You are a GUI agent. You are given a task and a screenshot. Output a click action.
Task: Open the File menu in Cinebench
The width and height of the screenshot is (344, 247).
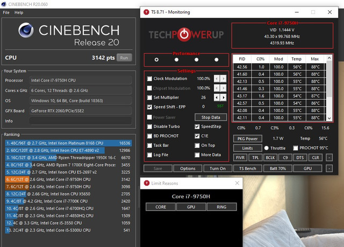pyautogui.click(x=6, y=12)
